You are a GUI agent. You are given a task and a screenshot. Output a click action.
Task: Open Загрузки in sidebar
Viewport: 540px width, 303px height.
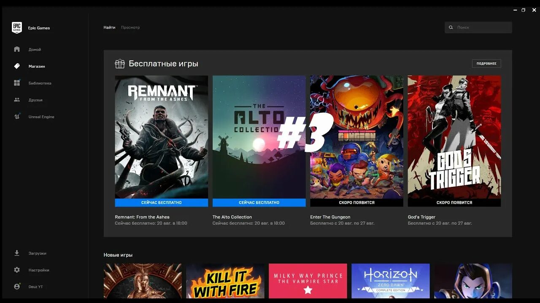pyautogui.click(x=38, y=253)
